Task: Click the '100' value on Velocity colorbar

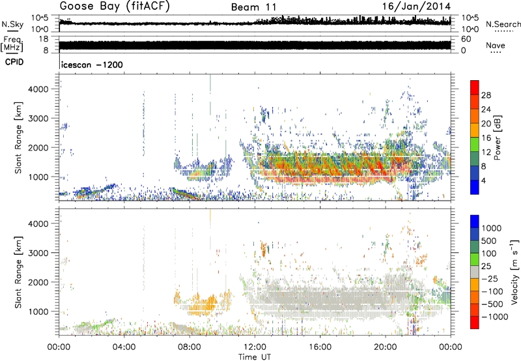Action: 488,253
